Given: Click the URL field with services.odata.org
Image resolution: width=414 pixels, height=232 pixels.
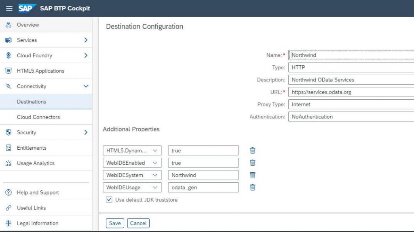Looking at the screenshot, I should (351, 92).
